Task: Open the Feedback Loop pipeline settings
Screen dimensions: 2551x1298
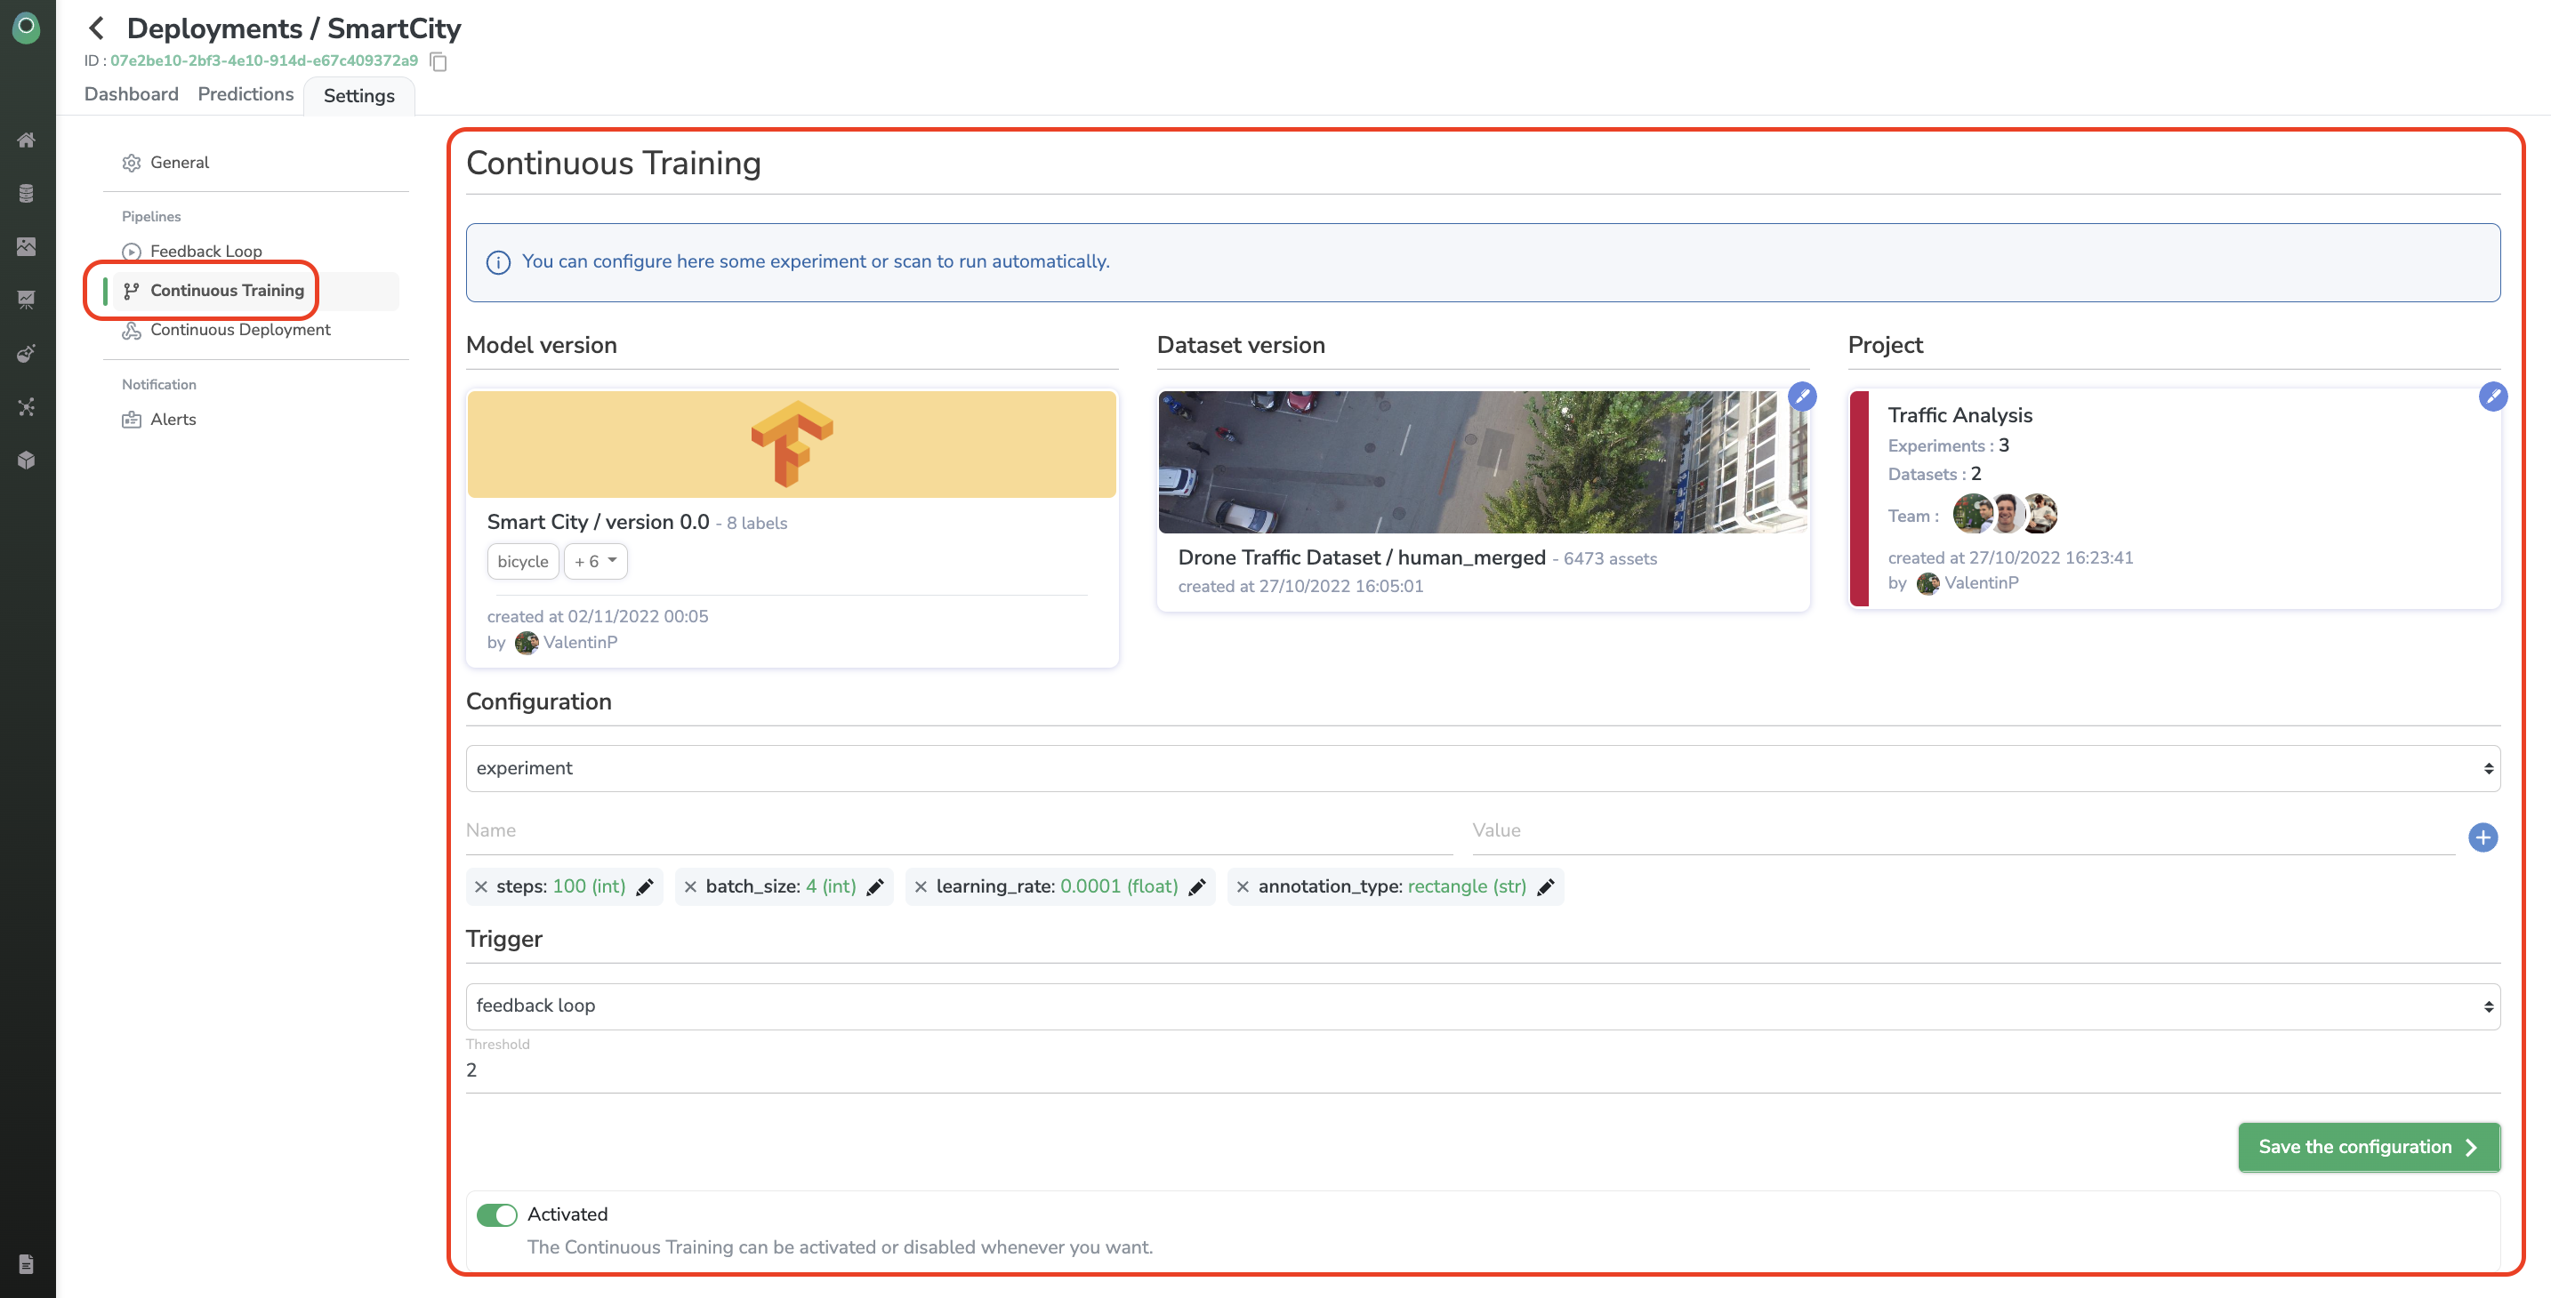Action: coord(205,252)
